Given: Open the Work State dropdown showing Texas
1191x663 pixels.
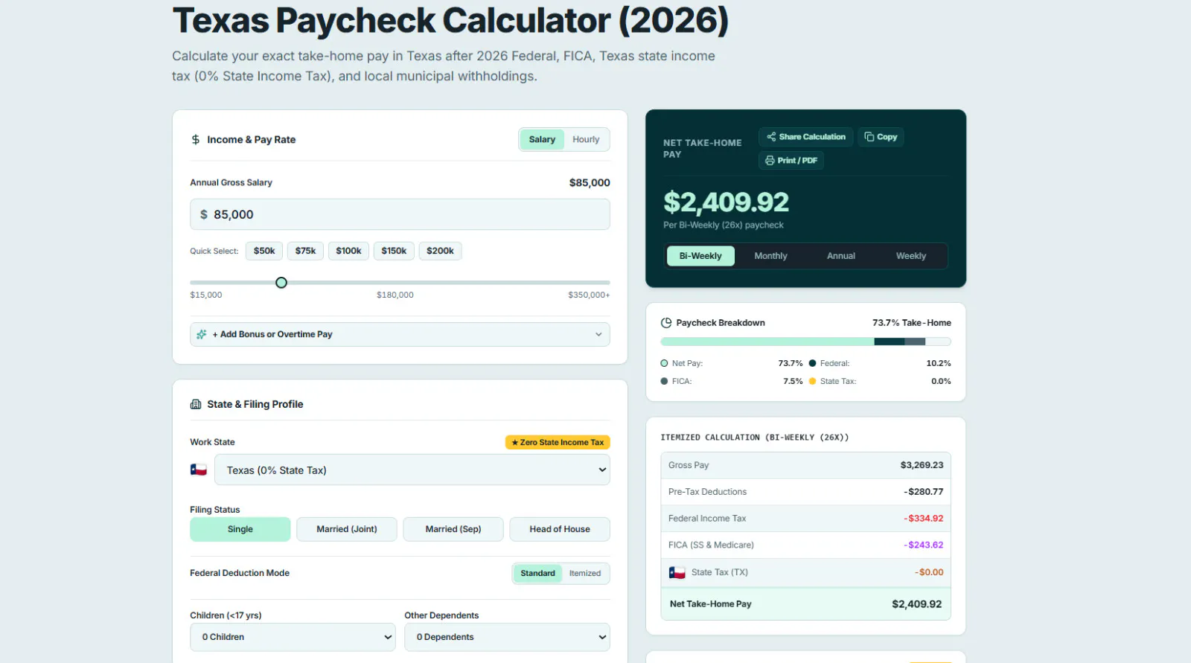Looking at the screenshot, I should point(412,470).
